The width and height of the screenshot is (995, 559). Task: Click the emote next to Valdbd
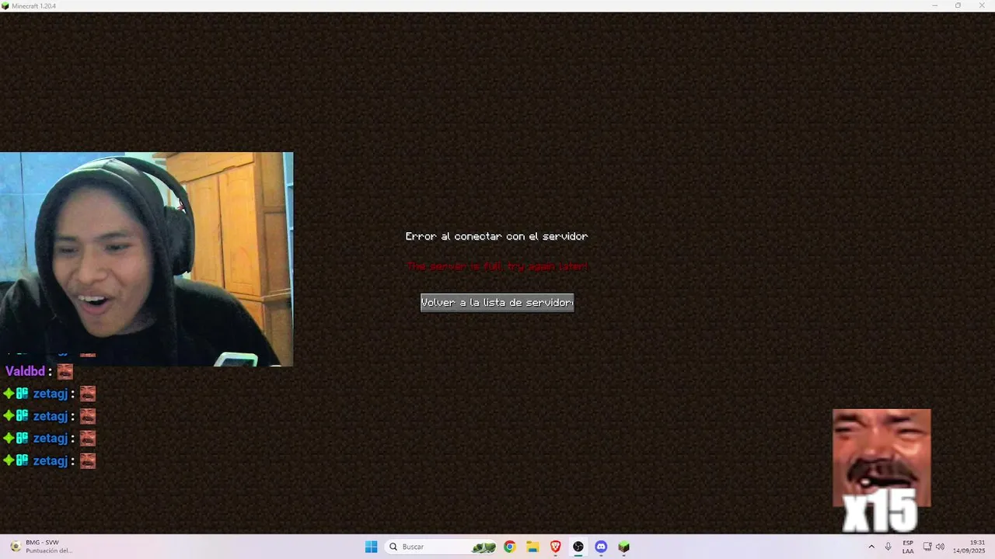[x=65, y=372]
